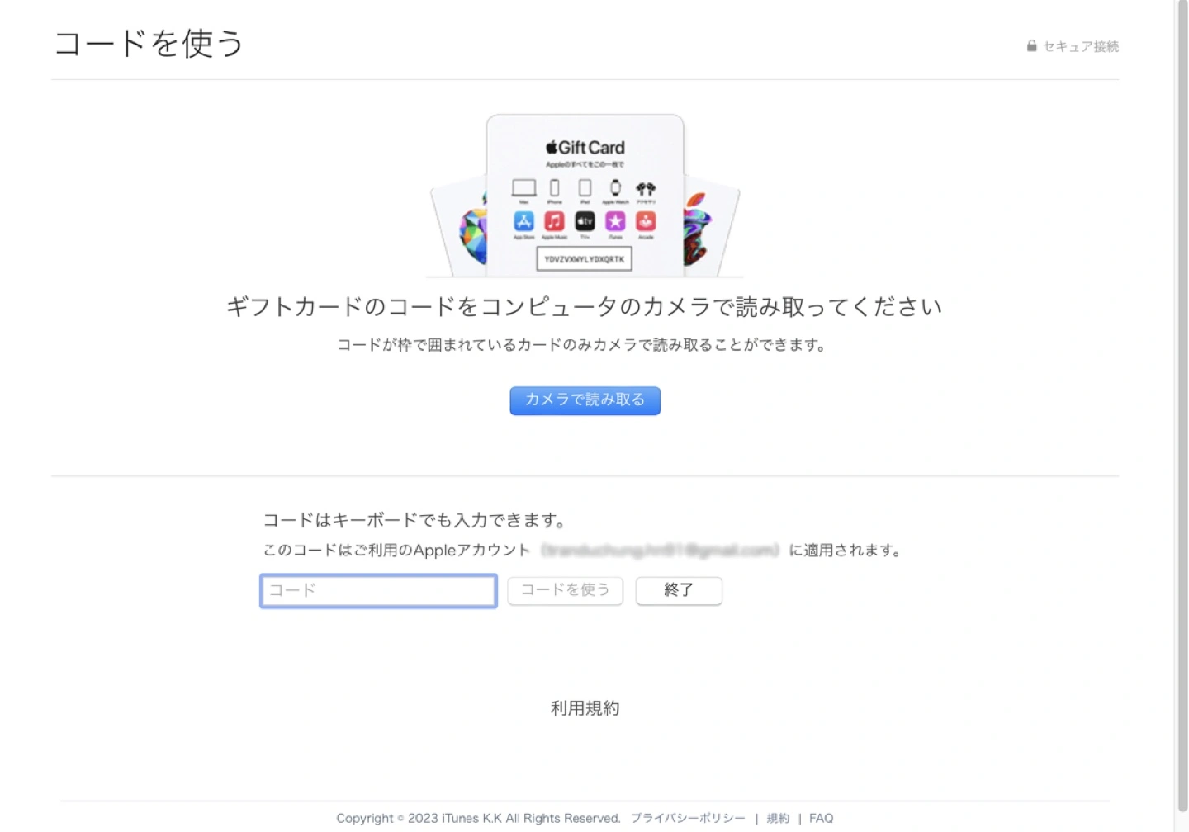Click the Apple Music icon on gift card
Image resolution: width=1189 pixels, height=832 pixels.
coord(554,221)
